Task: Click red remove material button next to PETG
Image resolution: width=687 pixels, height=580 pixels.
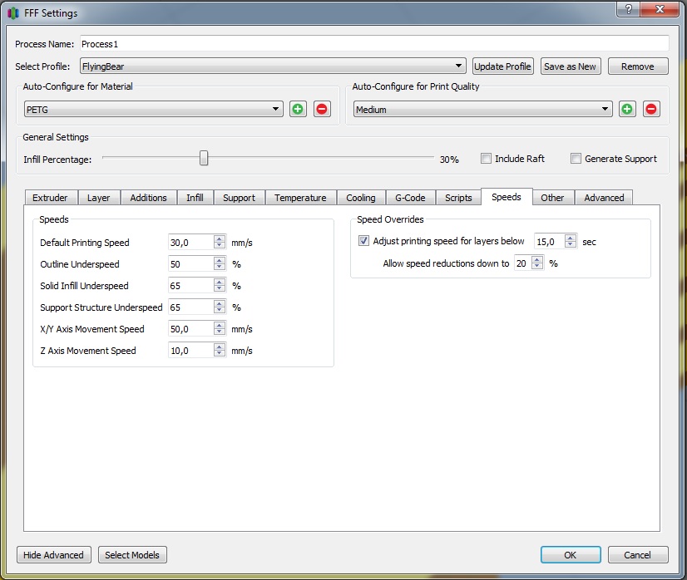Action: [x=322, y=109]
